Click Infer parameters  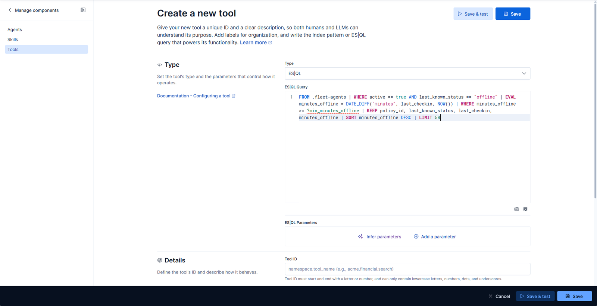point(379,237)
